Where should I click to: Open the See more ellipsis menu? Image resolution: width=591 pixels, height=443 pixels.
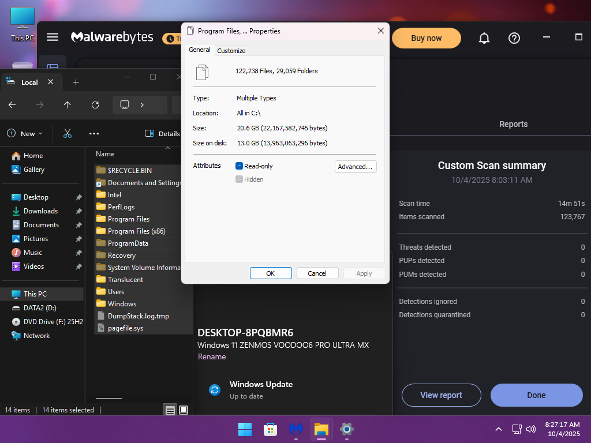tap(94, 133)
